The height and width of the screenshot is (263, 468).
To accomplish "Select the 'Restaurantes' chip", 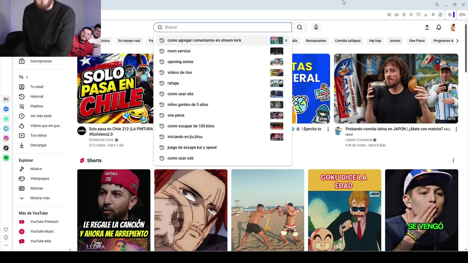I will (x=316, y=41).
